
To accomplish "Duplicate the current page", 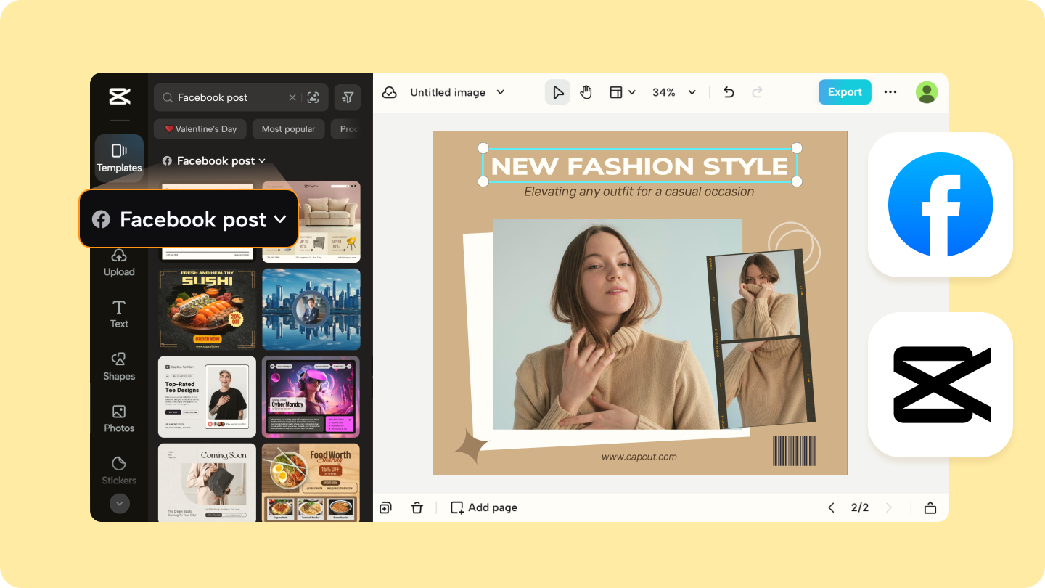I will pos(385,507).
